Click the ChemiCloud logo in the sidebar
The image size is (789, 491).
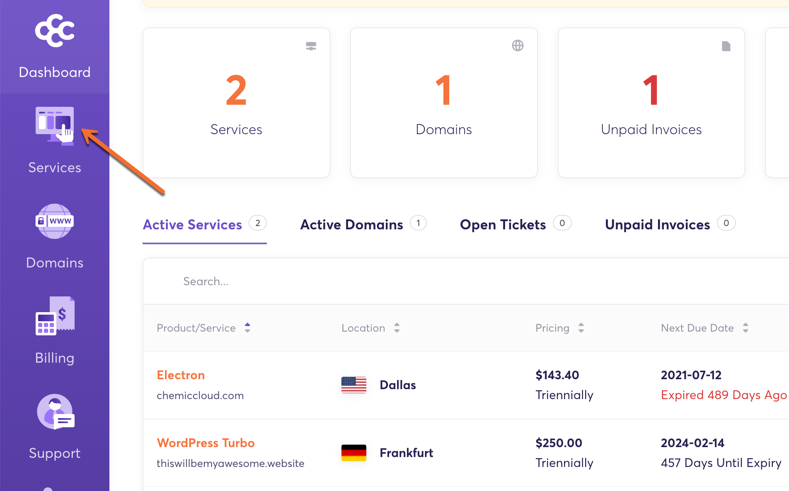[x=55, y=31]
